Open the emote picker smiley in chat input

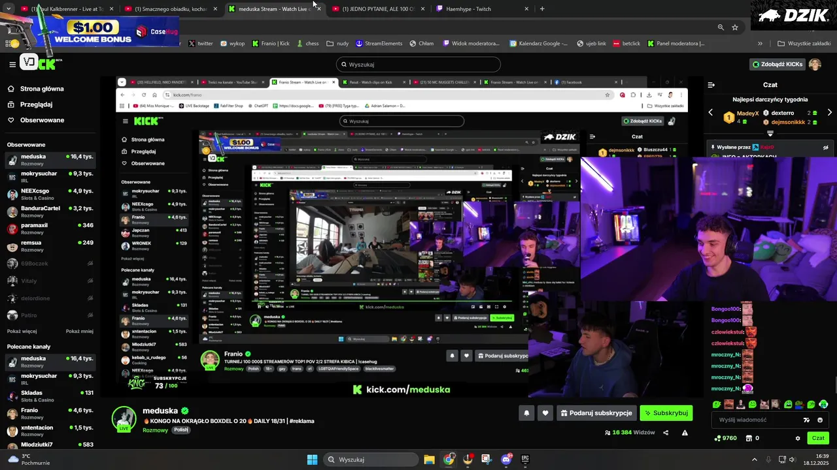pyautogui.click(x=820, y=420)
